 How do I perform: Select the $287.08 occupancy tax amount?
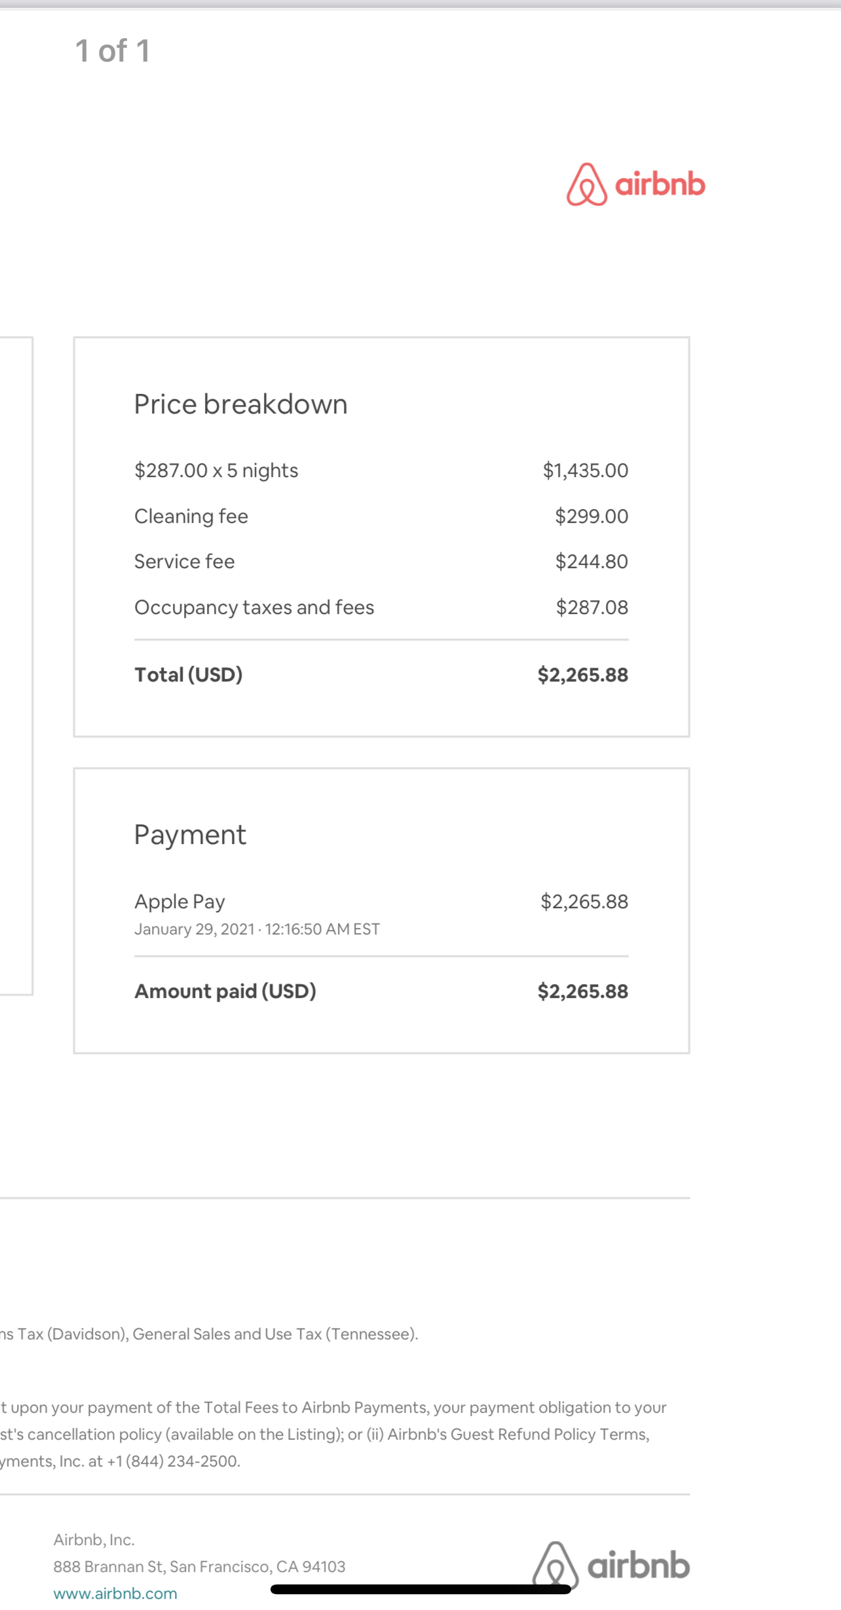[x=592, y=607]
